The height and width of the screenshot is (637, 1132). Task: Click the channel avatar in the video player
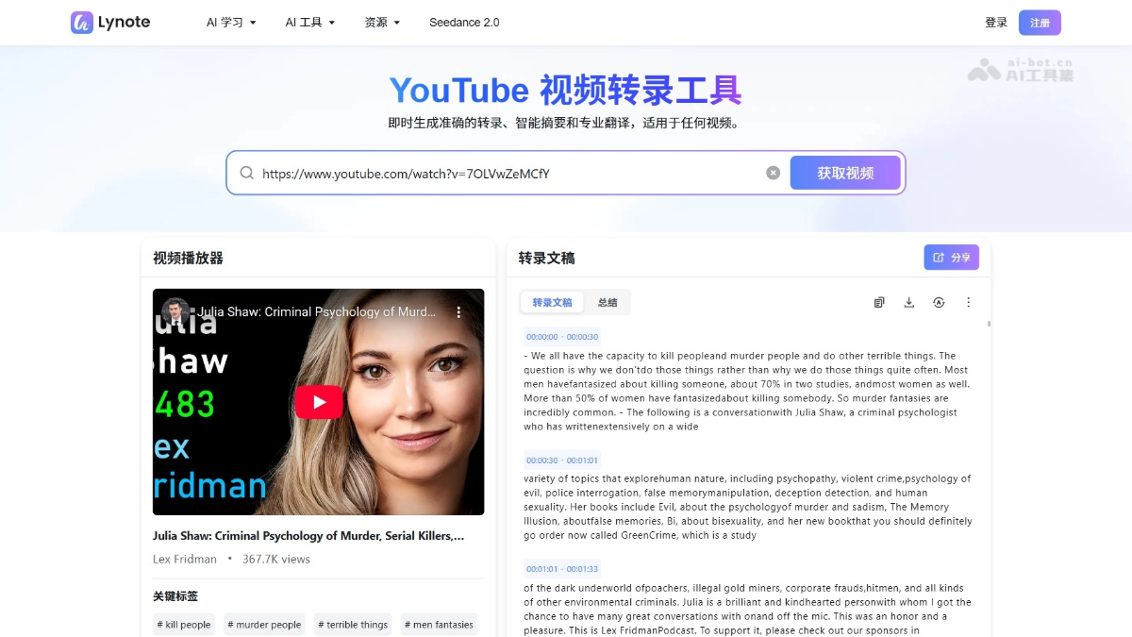click(x=175, y=312)
